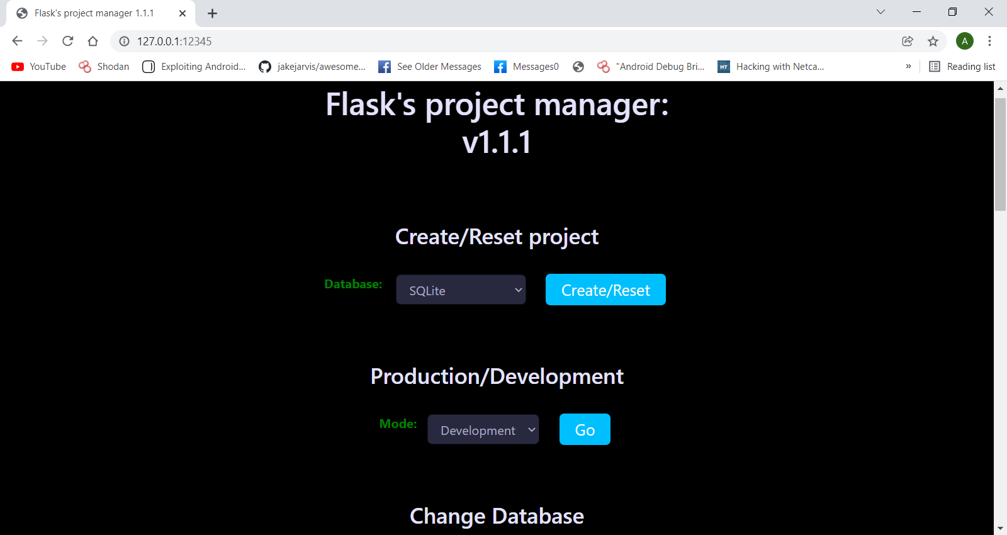Open the YouTube bookmark
Viewport: 1007px width, 535px height.
[x=39, y=66]
